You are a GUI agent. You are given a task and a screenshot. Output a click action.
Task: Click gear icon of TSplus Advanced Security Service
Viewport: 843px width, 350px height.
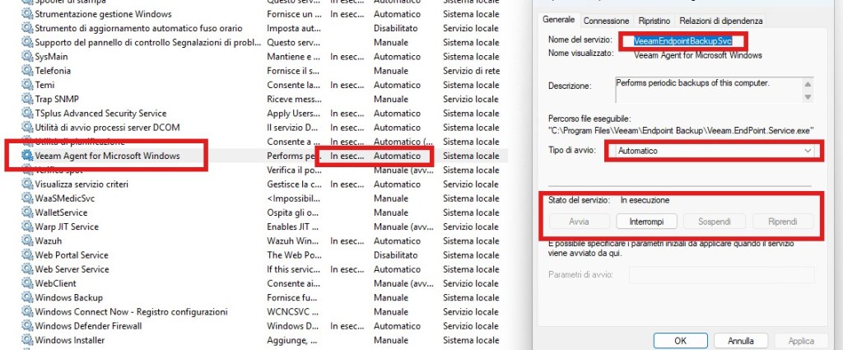tap(27, 114)
